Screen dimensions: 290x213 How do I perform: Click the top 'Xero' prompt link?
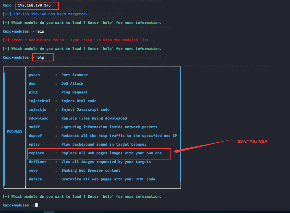point(7,5)
